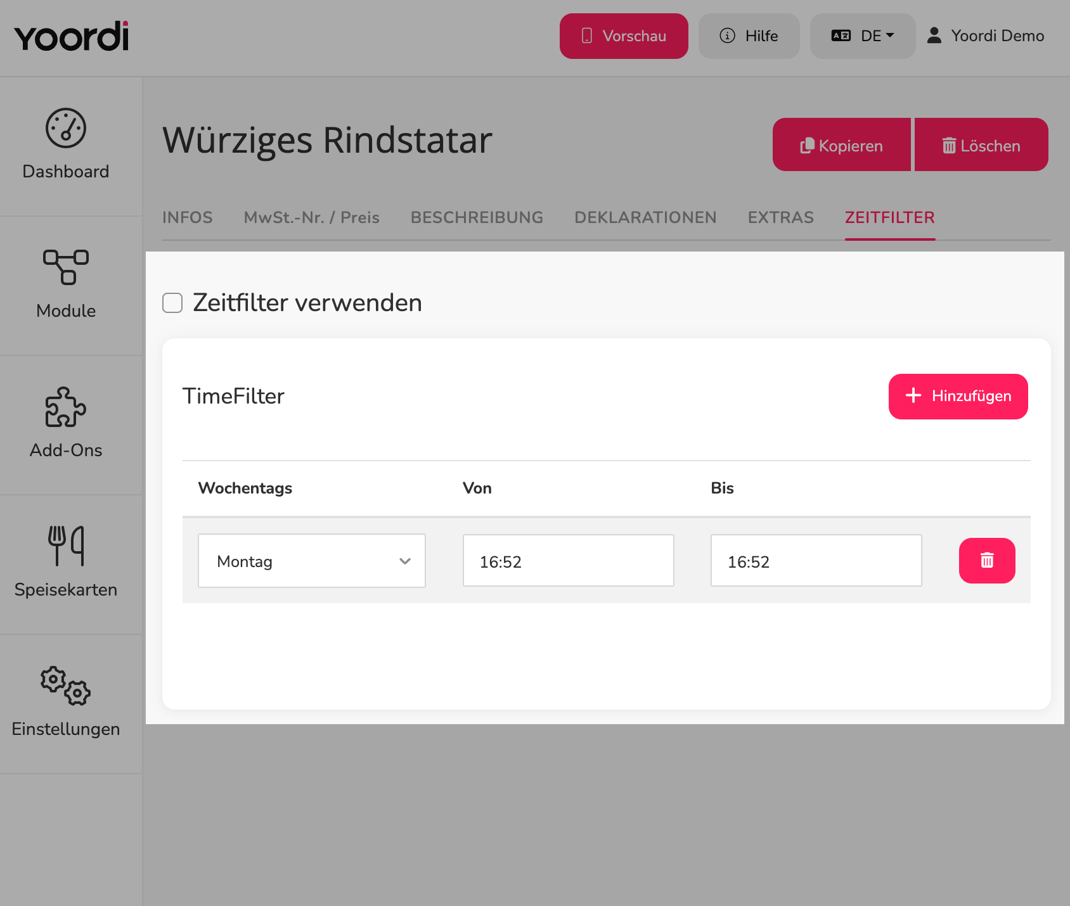Click the Löschen button
Screen dimensions: 1070x906
coord(981,144)
